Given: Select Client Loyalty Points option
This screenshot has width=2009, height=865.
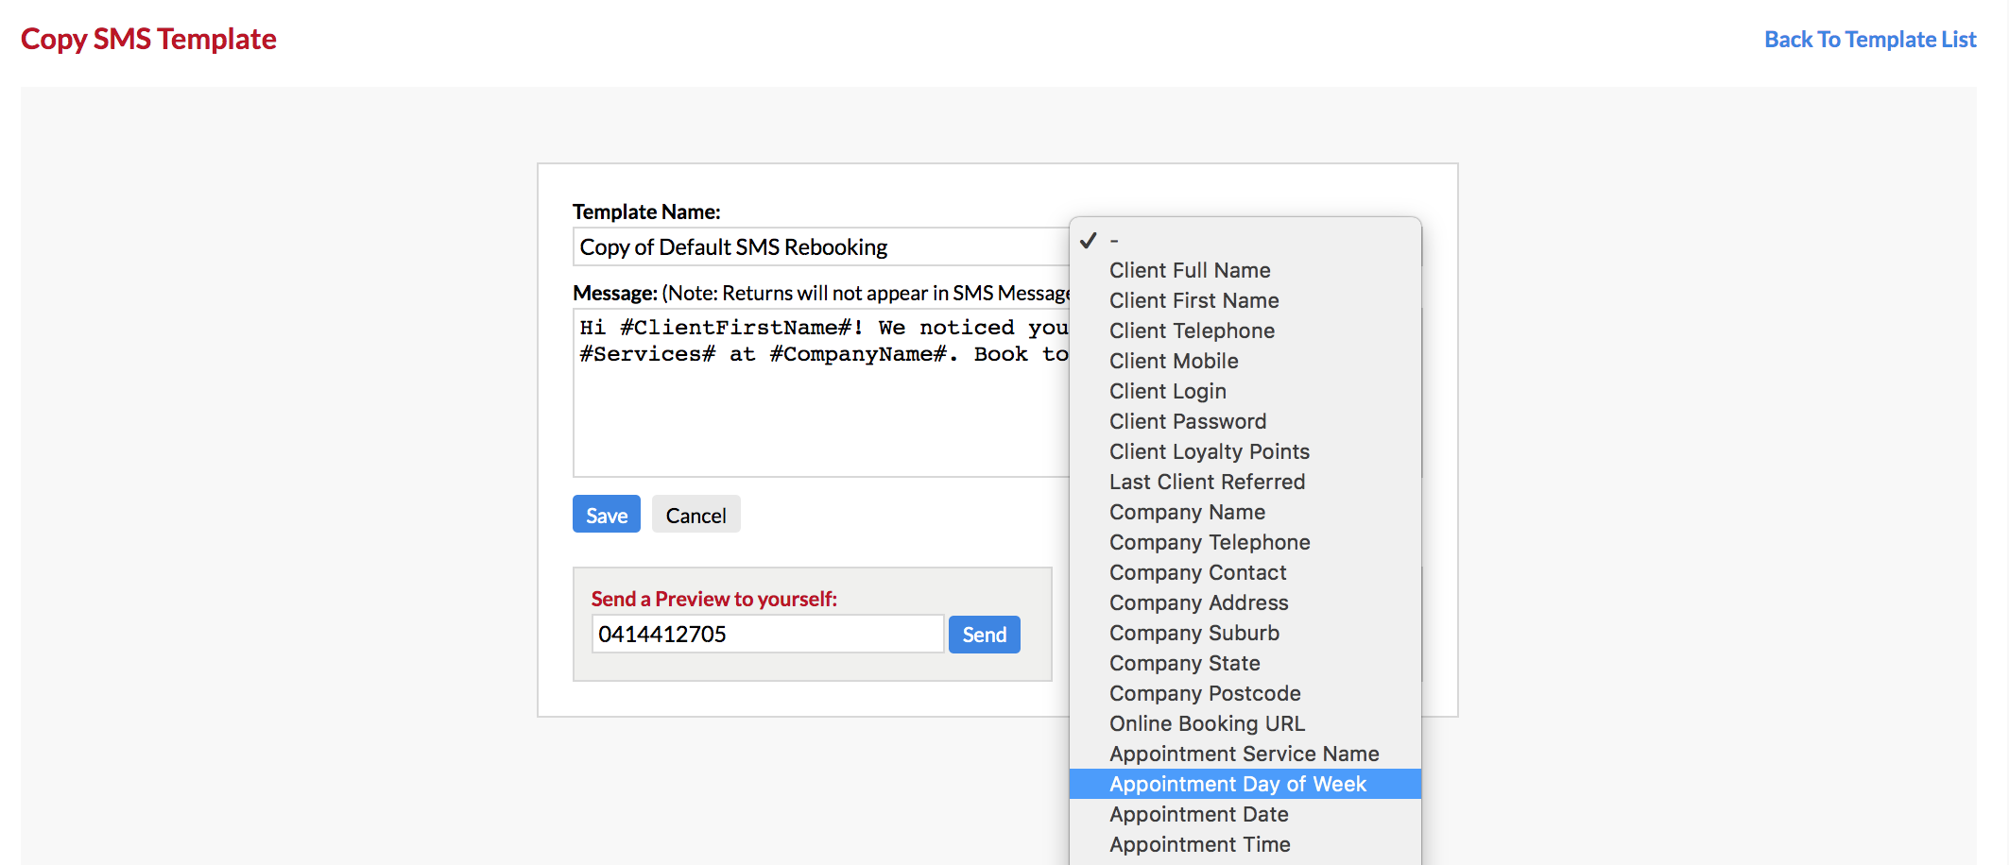Looking at the screenshot, I should click(1209, 451).
